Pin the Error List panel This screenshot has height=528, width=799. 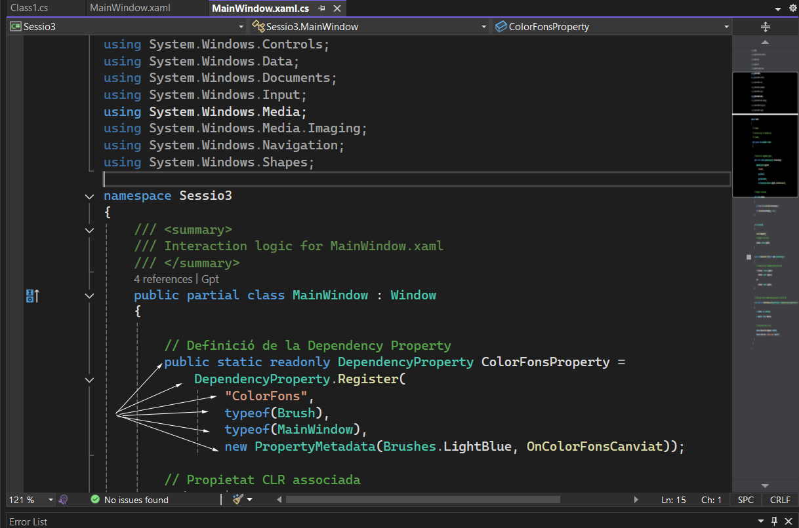[x=774, y=521]
